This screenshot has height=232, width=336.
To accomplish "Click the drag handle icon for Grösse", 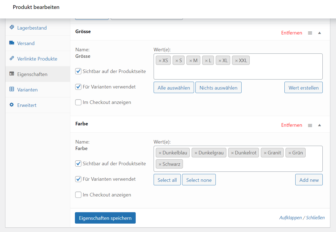I will 310,33.
